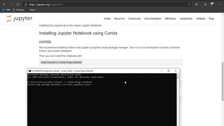Viewport: 224px width, 126px height.
Task: Minimize the cmd.exe window
Action: pos(162,71)
